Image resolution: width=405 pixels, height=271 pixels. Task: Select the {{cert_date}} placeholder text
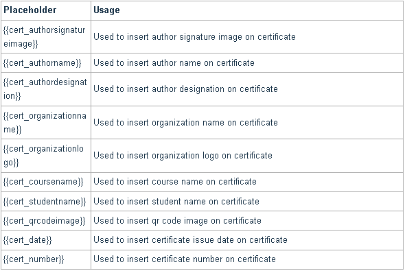point(27,240)
